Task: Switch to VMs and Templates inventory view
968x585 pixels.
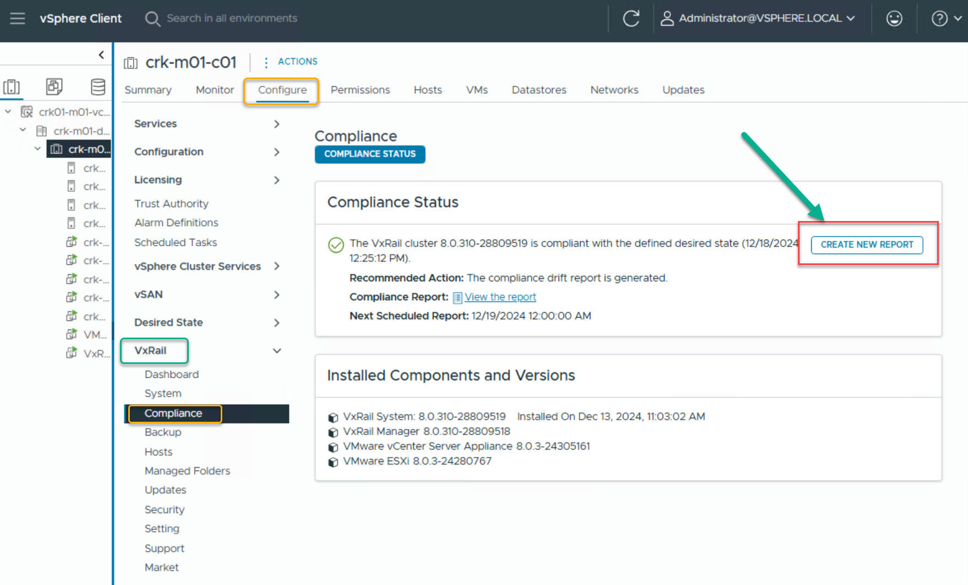Action: (54, 87)
